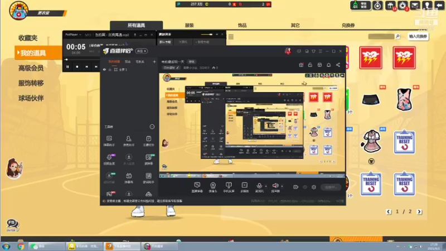Collapse the 工具箱 toolbox section

152,127
